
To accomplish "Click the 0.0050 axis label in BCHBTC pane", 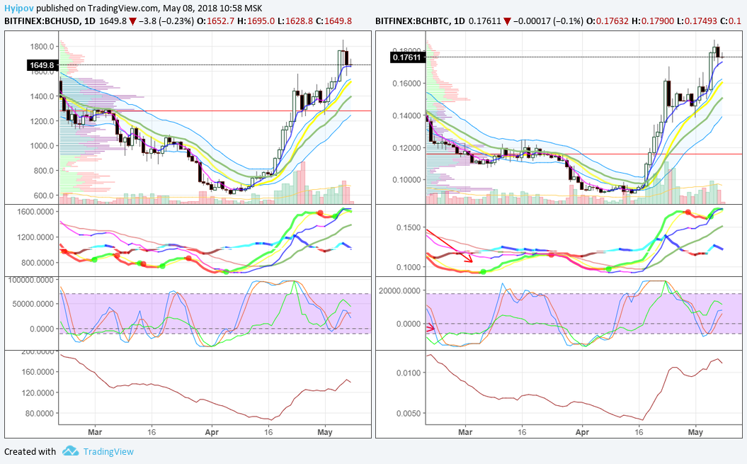I will tap(409, 413).
